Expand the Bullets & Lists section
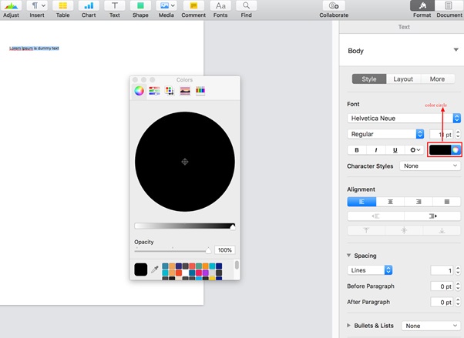This screenshot has height=338, width=464. 348,325
